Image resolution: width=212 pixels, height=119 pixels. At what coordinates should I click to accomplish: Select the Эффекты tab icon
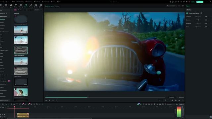pyautogui.click(x=26, y=6)
